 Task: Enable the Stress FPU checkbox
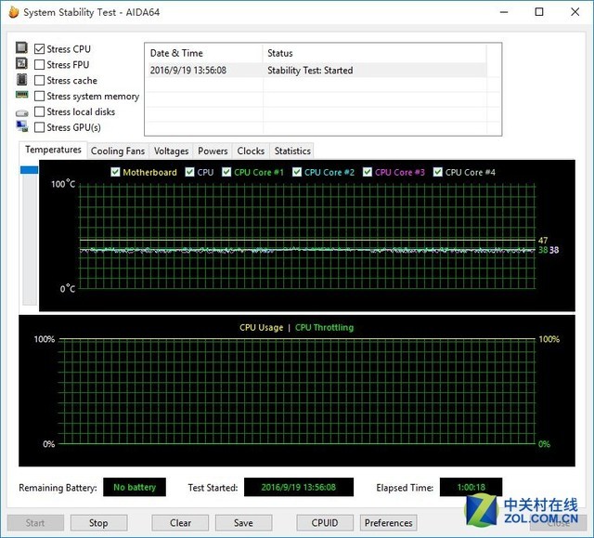click(39, 64)
